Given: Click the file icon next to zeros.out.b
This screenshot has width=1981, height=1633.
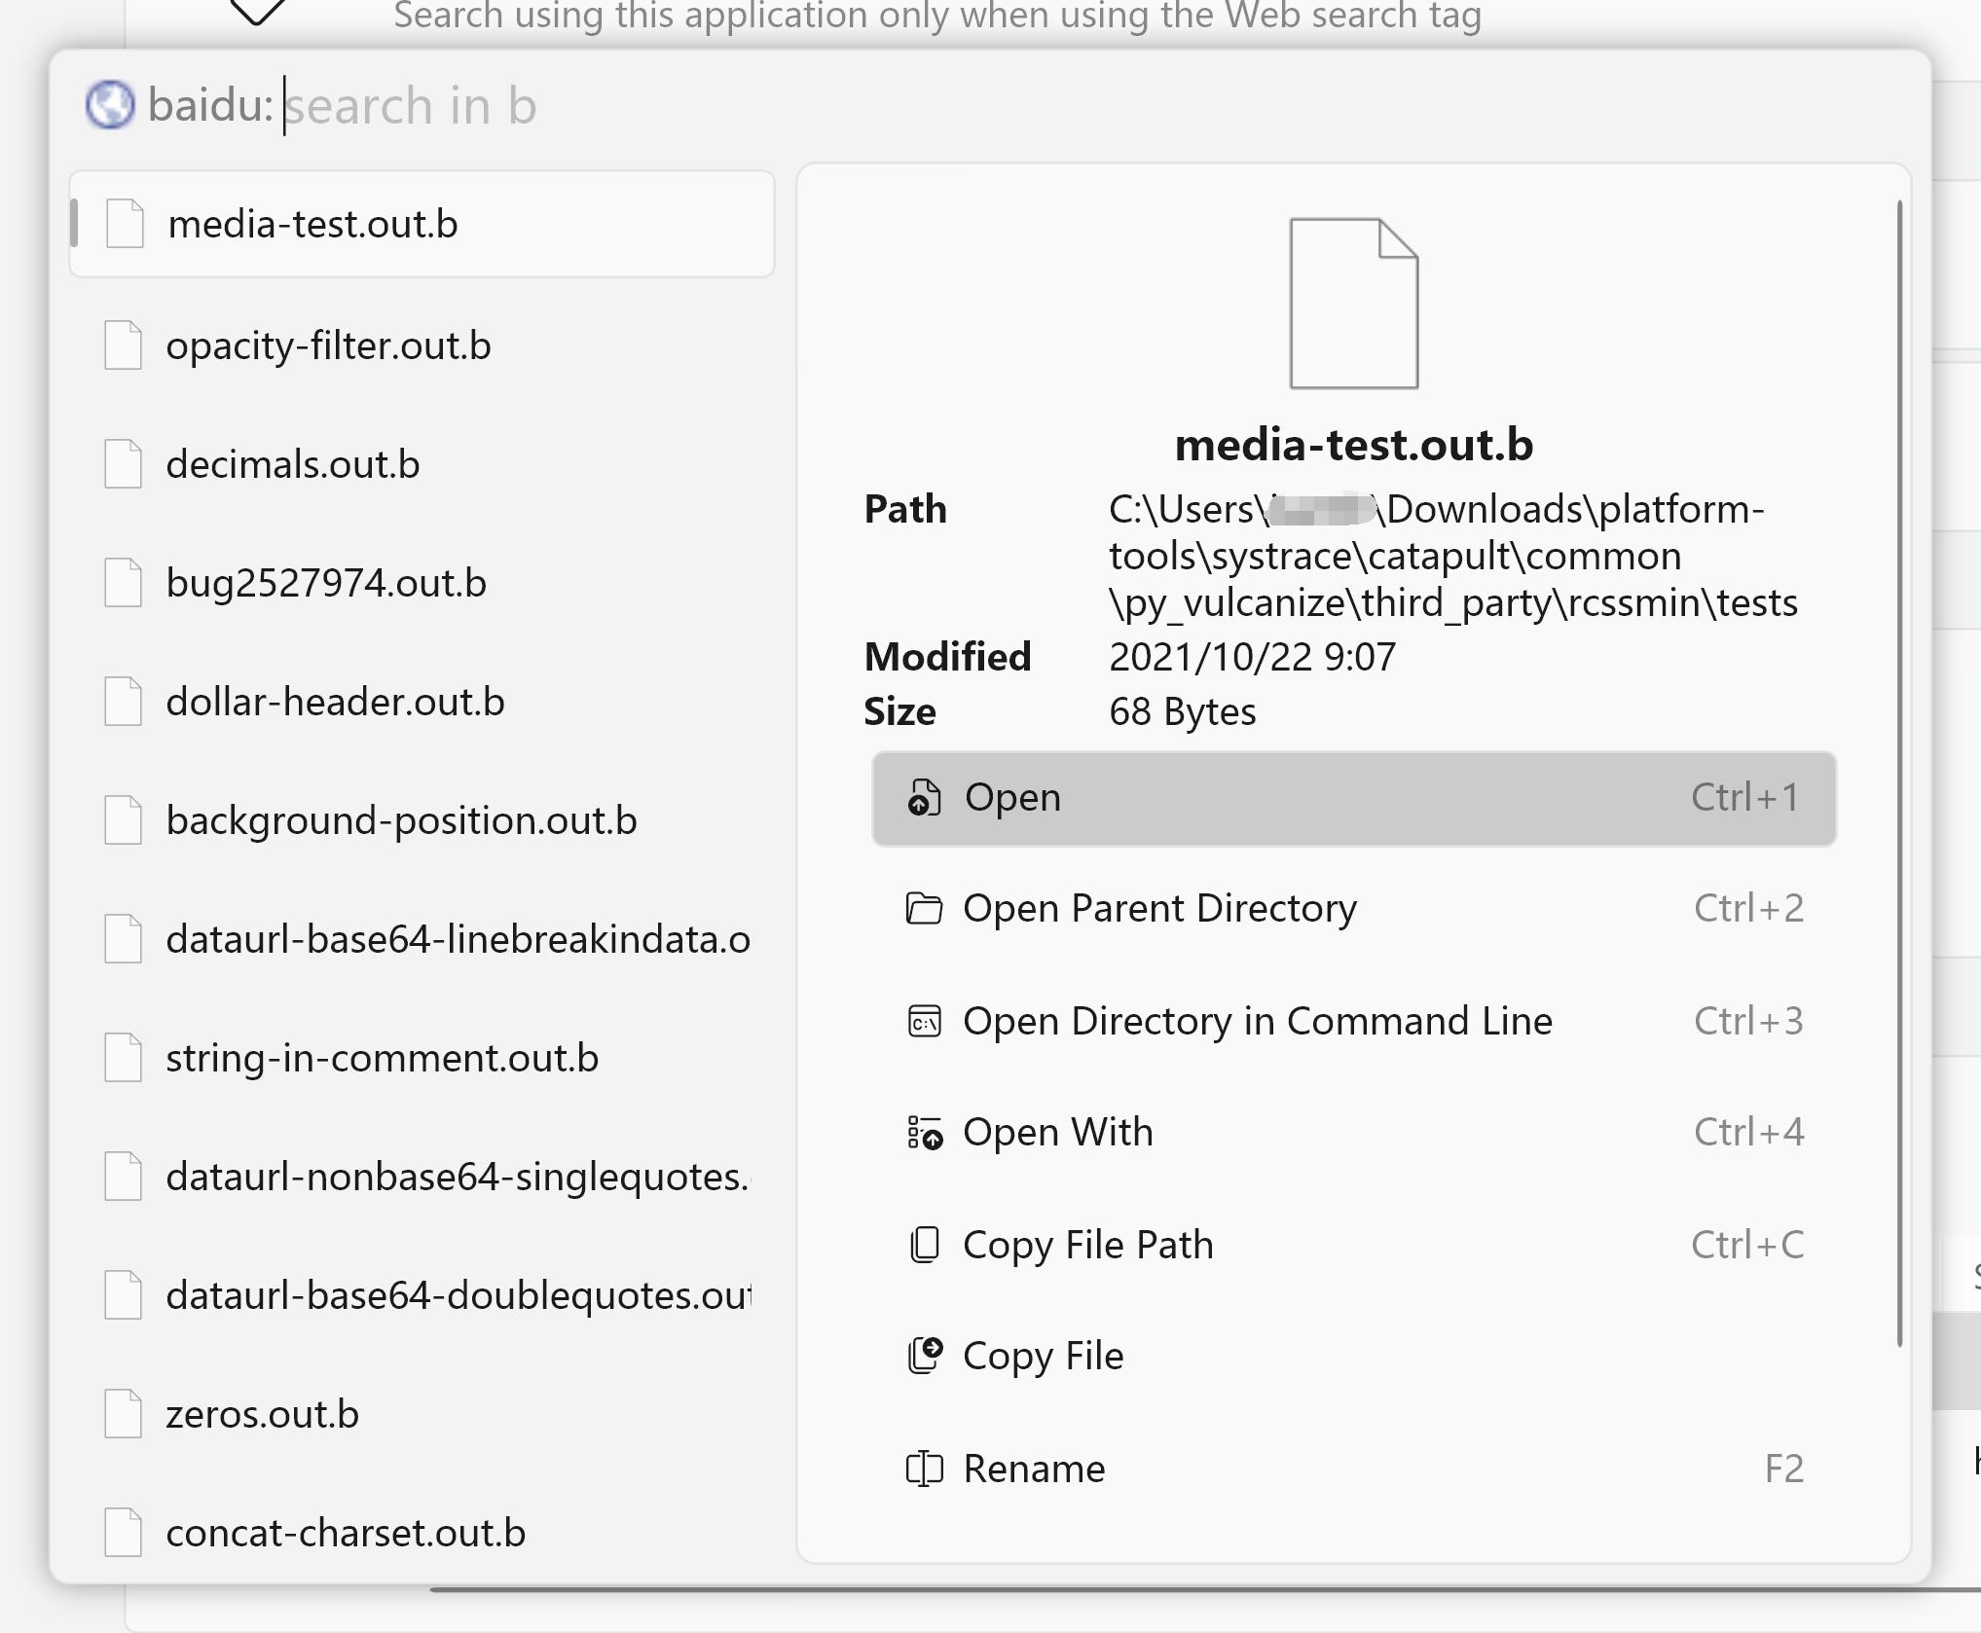Looking at the screenshot, I should (122, 1414).
